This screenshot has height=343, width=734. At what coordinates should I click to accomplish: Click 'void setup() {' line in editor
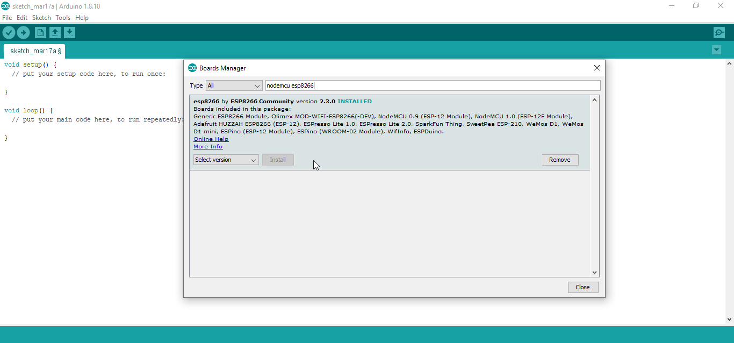click(30, 65)
